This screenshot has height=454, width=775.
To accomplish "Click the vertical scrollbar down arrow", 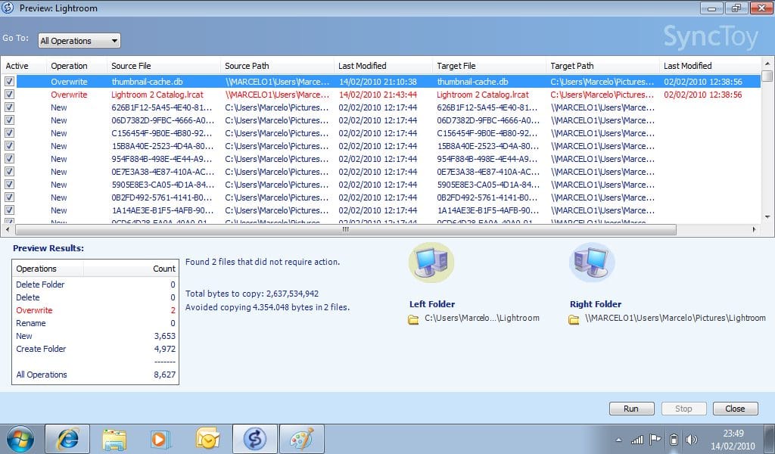I will (767, 216).
